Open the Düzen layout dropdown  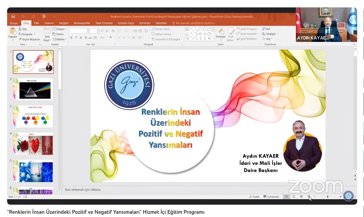(59, 29)
